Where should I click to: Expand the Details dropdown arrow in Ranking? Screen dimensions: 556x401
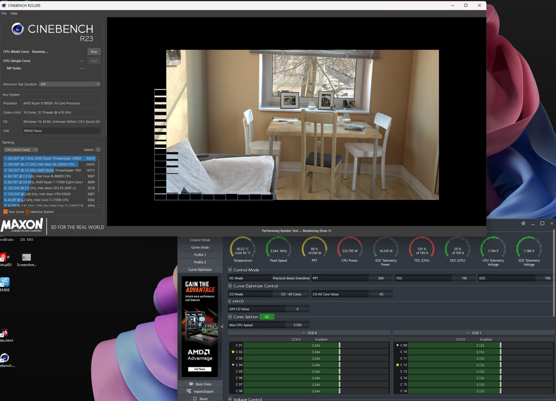(x=98, y=150)
